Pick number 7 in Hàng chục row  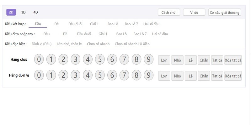pos(124,59)
